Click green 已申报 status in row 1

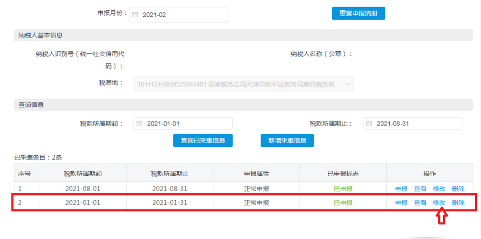pos(343,189)
